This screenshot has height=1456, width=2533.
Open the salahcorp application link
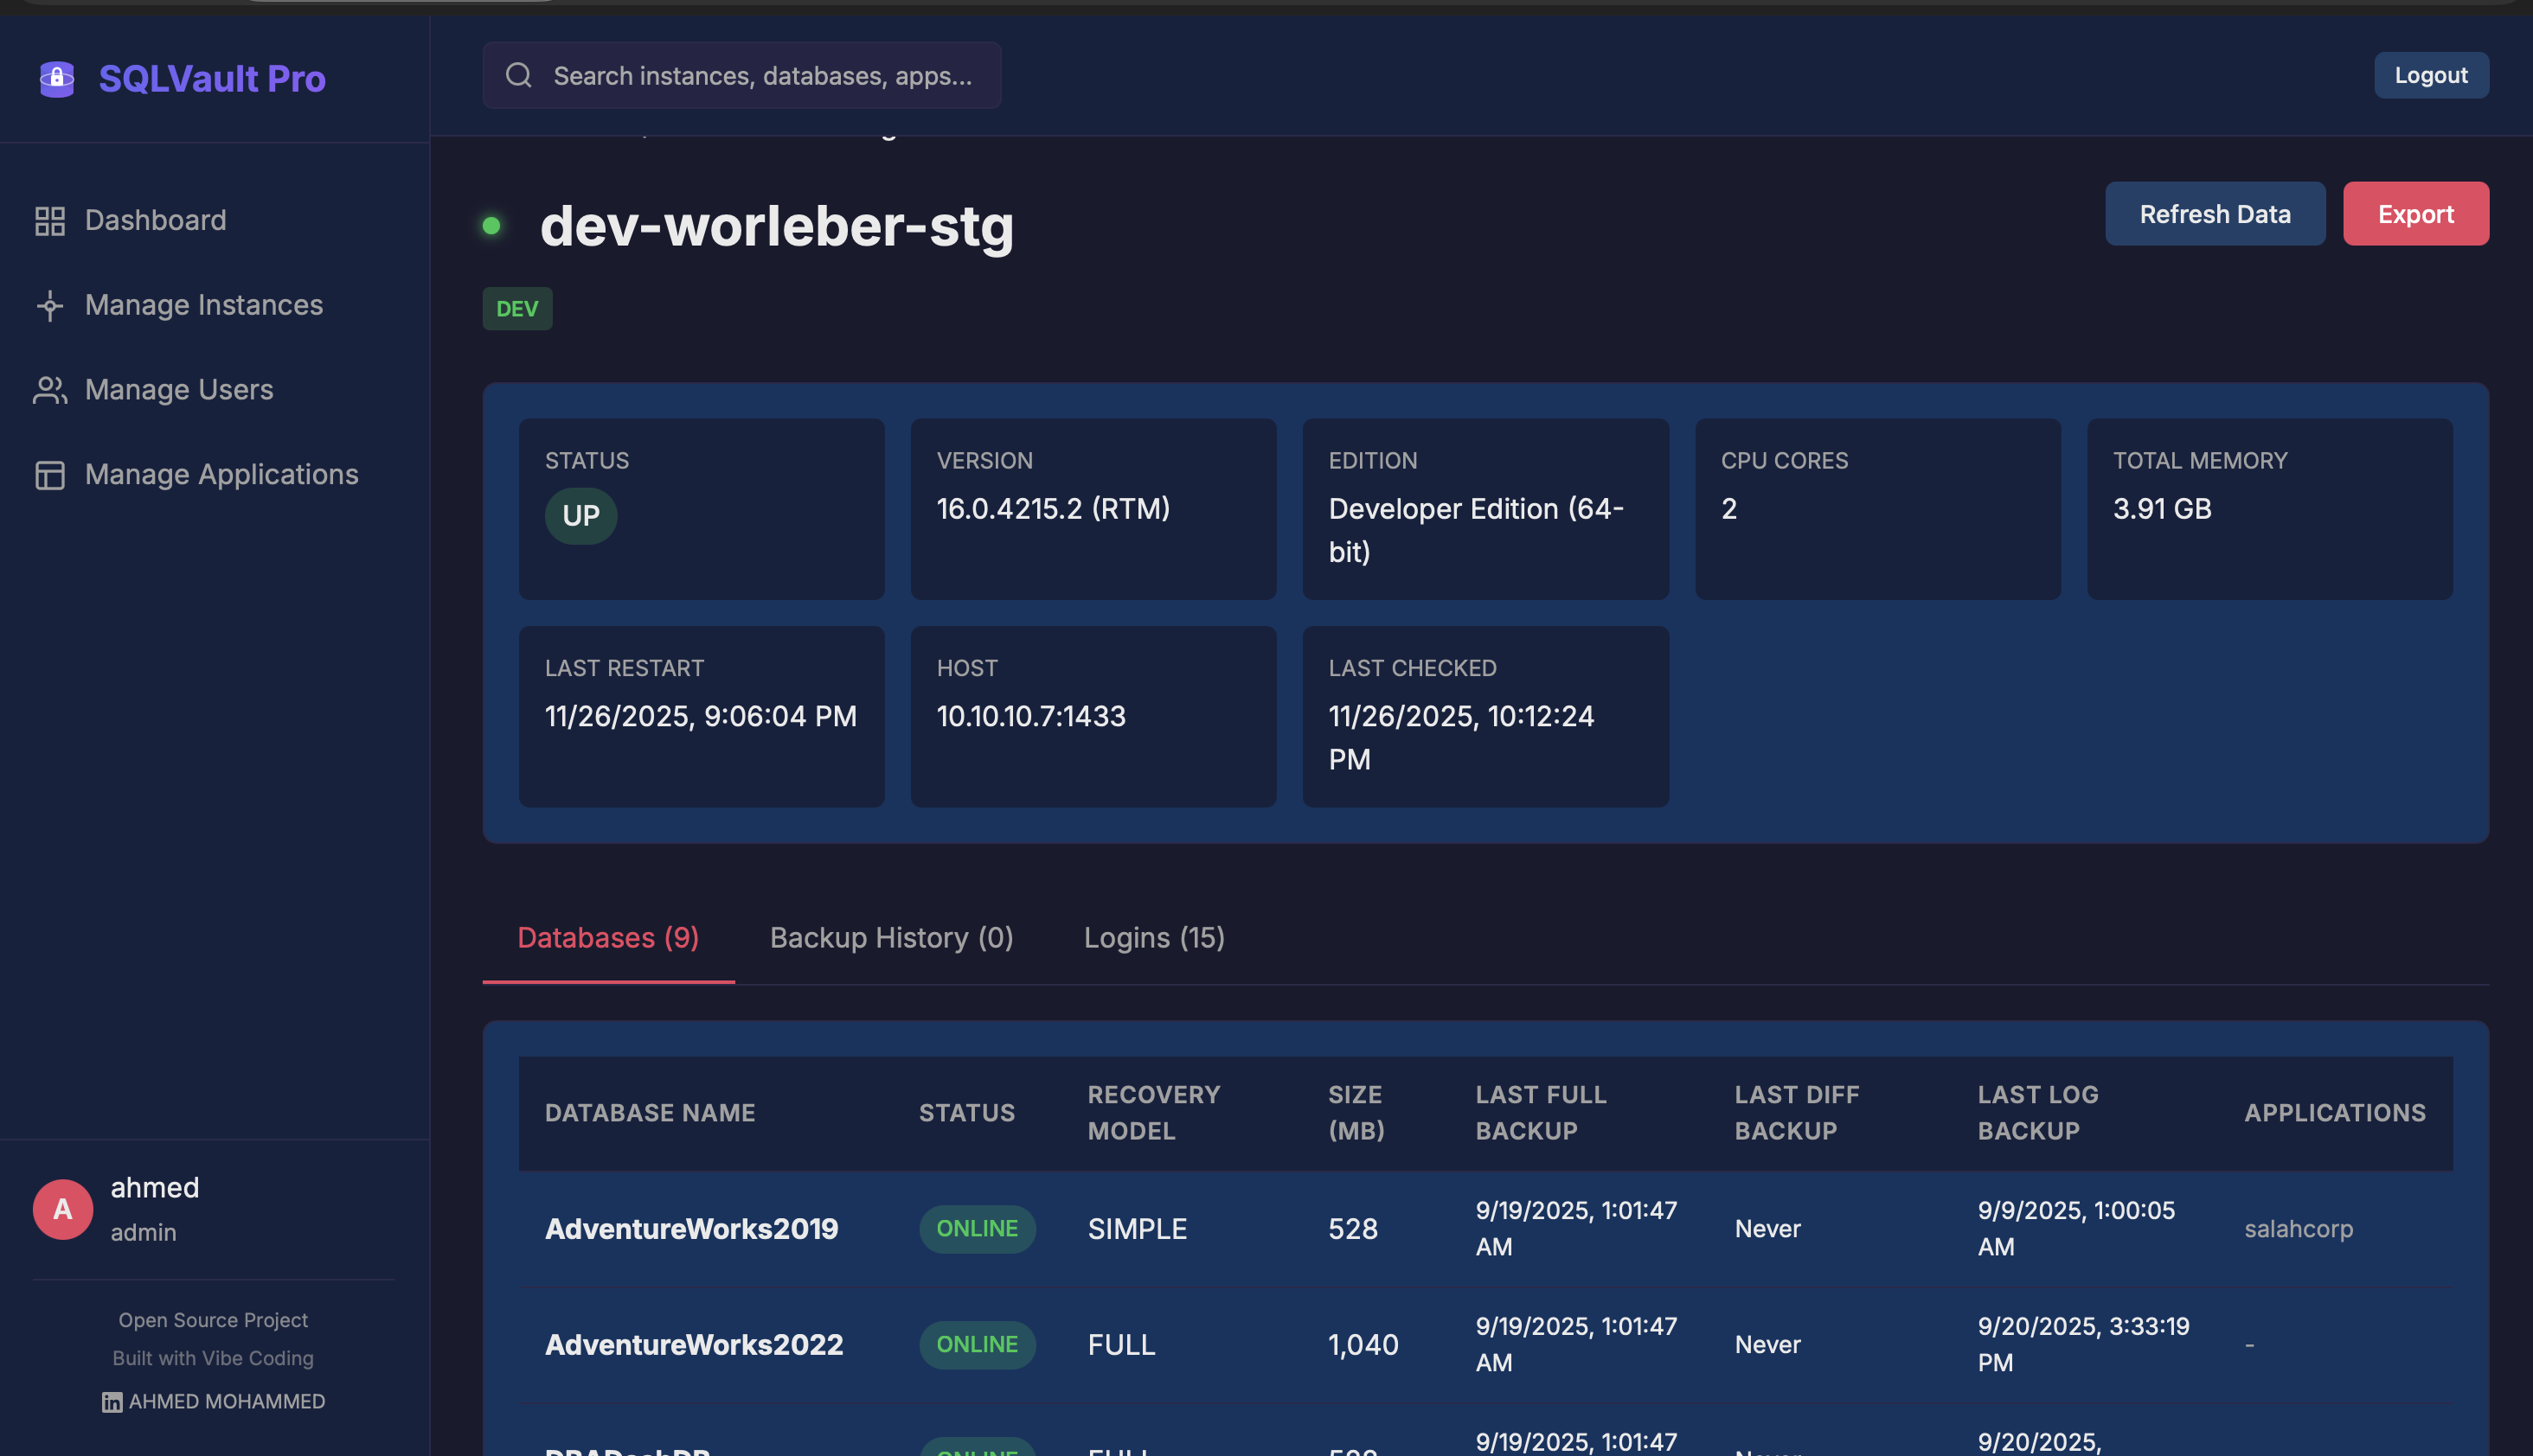pos(2298,1229)
